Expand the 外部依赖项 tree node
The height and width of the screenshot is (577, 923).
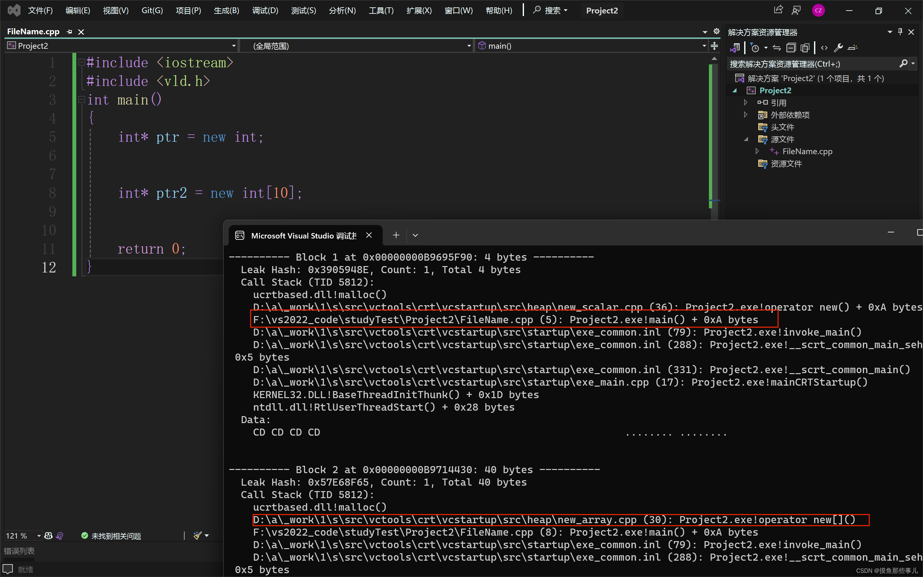[746, 114]
